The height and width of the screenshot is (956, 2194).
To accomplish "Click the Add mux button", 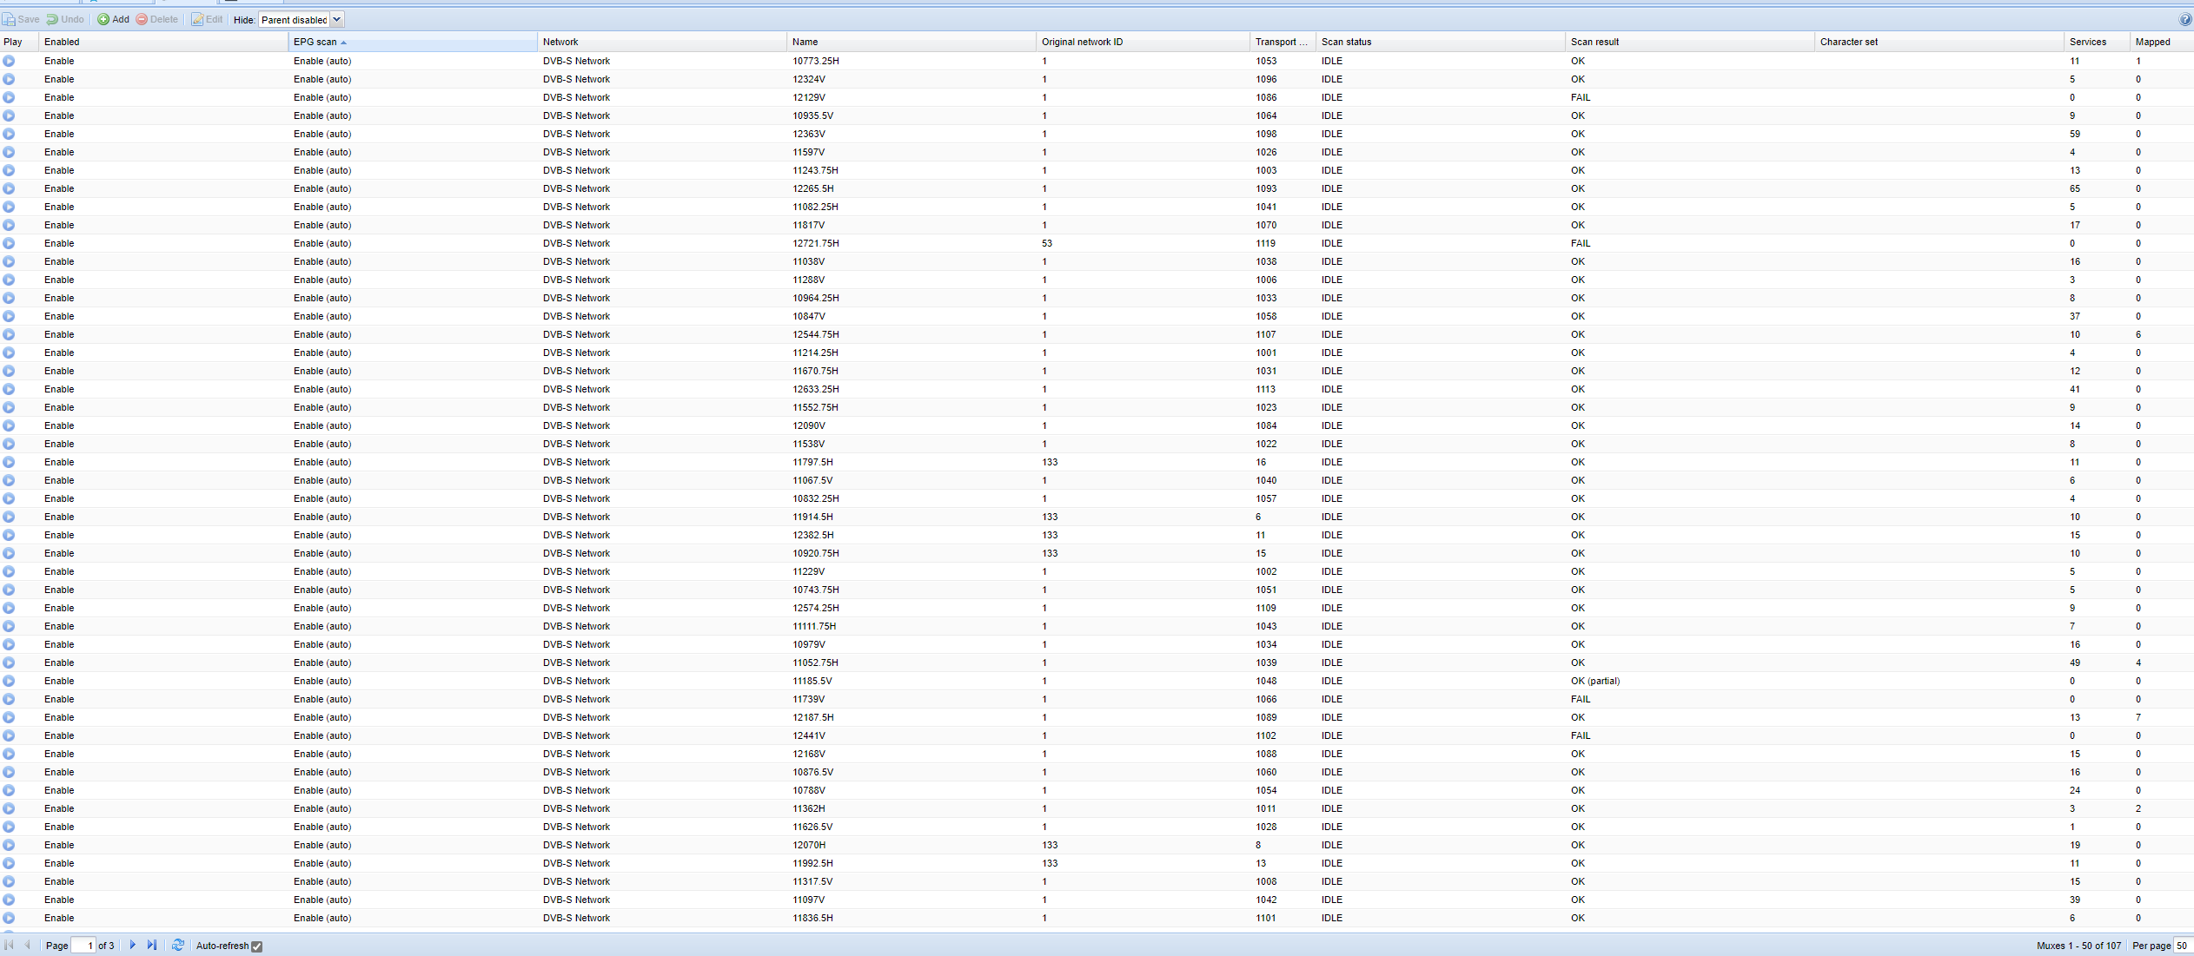I will tap(113, 19).
